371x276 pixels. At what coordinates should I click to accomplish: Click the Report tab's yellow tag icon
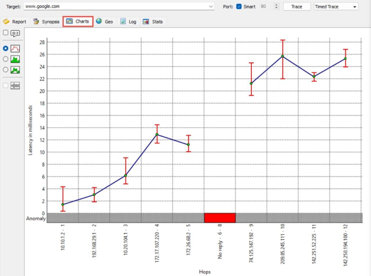[x=6, y=22]
